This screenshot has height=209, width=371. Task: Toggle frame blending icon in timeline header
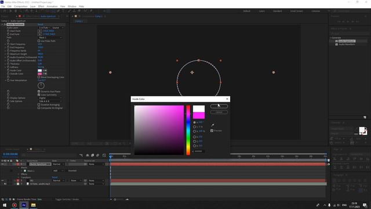coord(93,155)
